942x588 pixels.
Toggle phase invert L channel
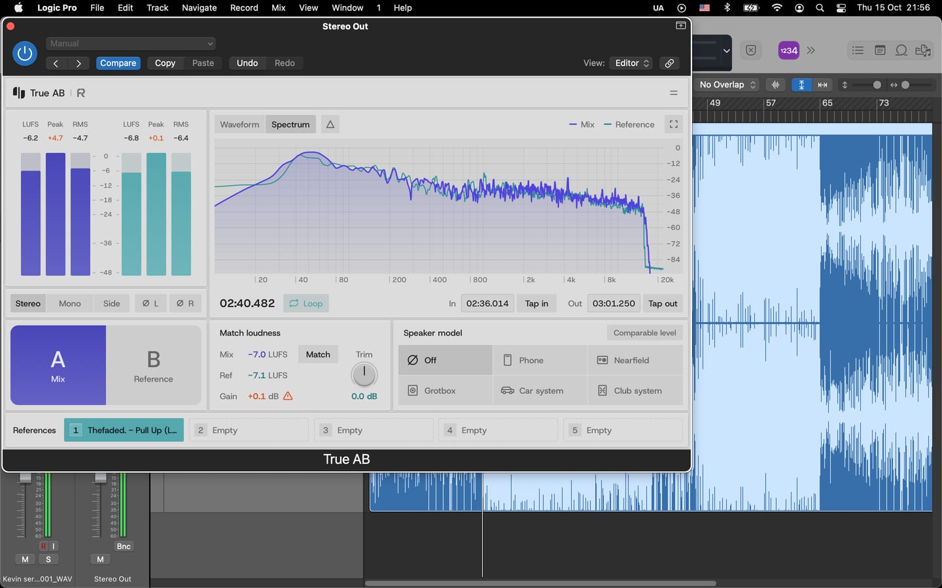[150, 303]
